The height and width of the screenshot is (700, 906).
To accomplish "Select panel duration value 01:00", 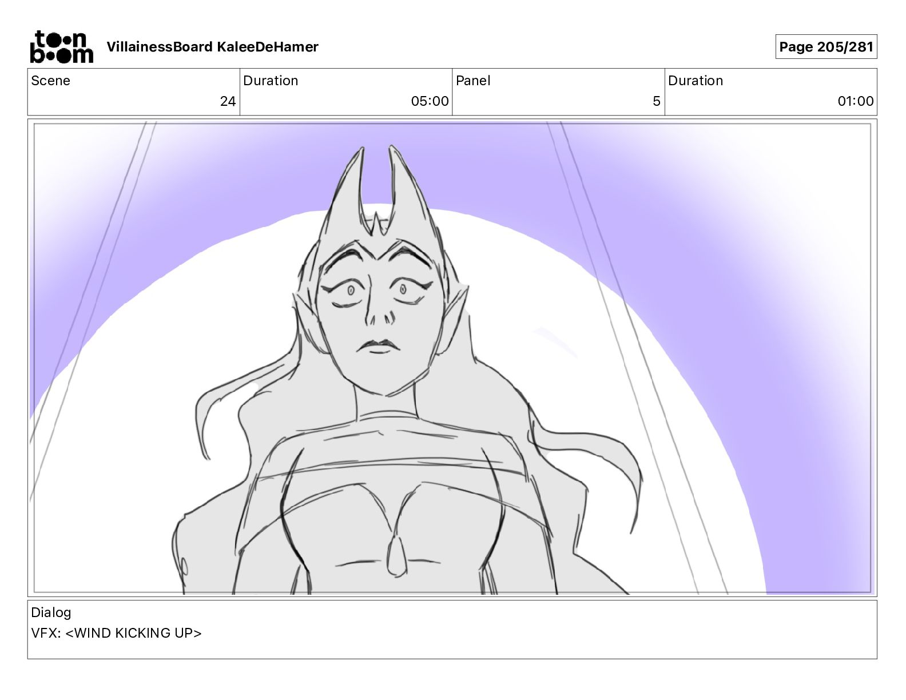I will (856, 101).
